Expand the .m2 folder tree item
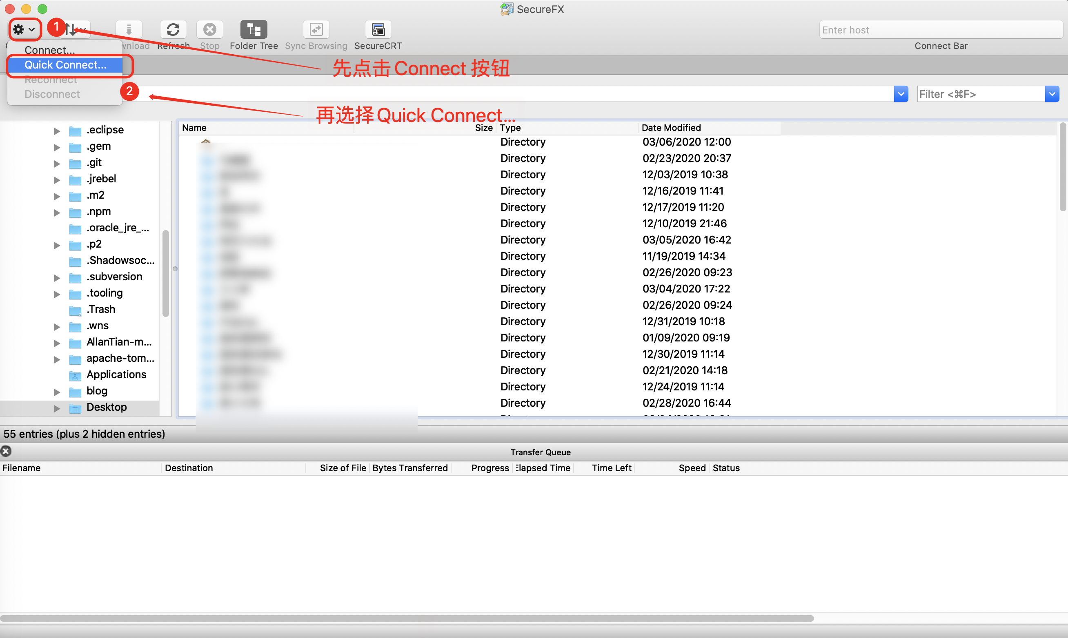Screen dimensions: 1068x638 point(56,195)
